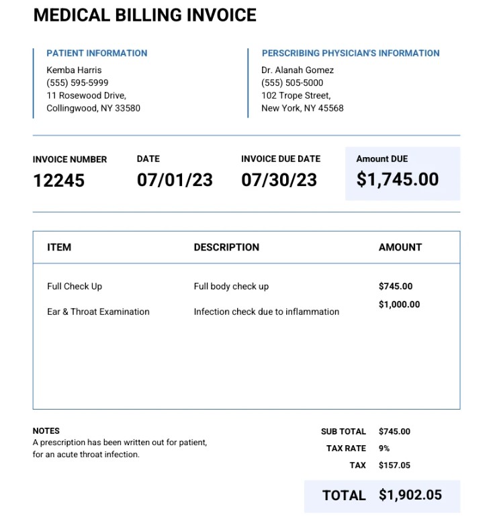This screenshot has height=517, width=493.
Task: Select the invoice date 07/01/23
Action: coord(175,180)
